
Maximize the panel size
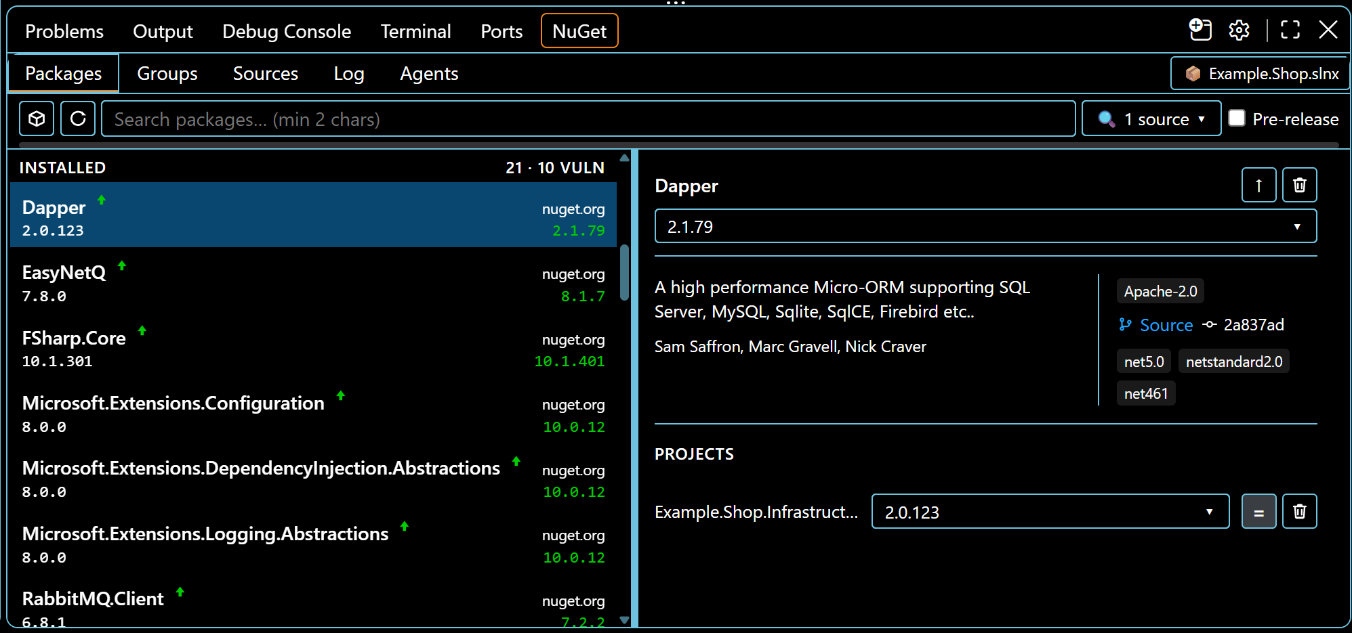(1290, 30)
